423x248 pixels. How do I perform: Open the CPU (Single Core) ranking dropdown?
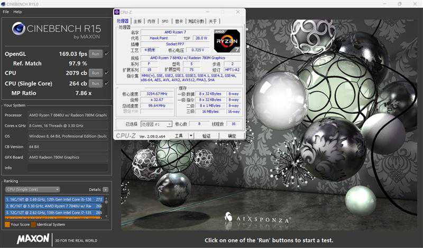tap(33, 189)
